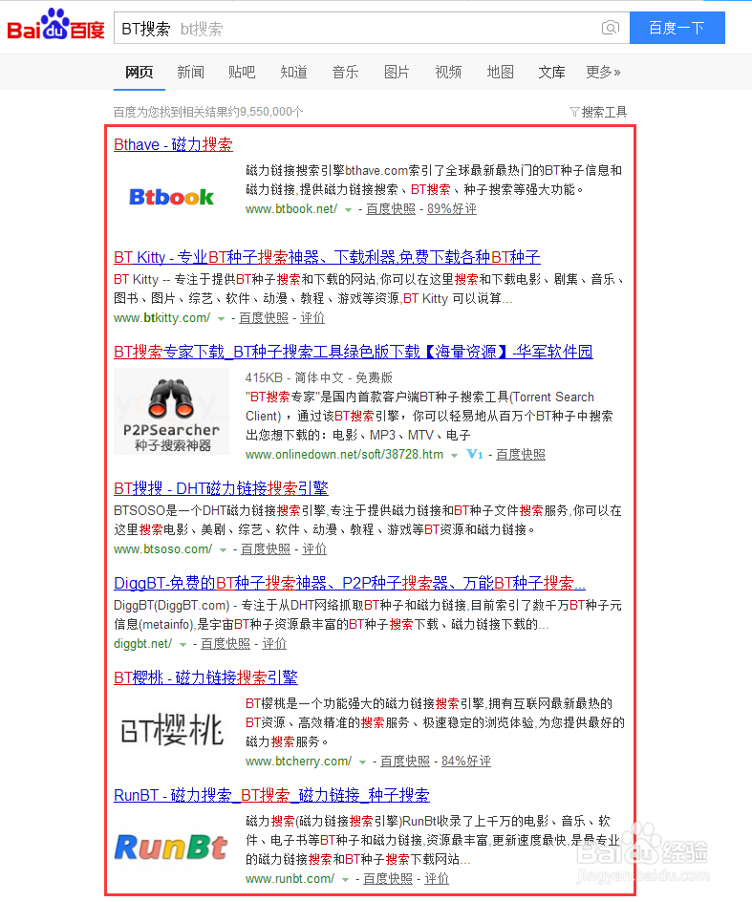Expand dropdown arrow next to diggbt.net/
The image size is (752, 902).
(183, 645)
